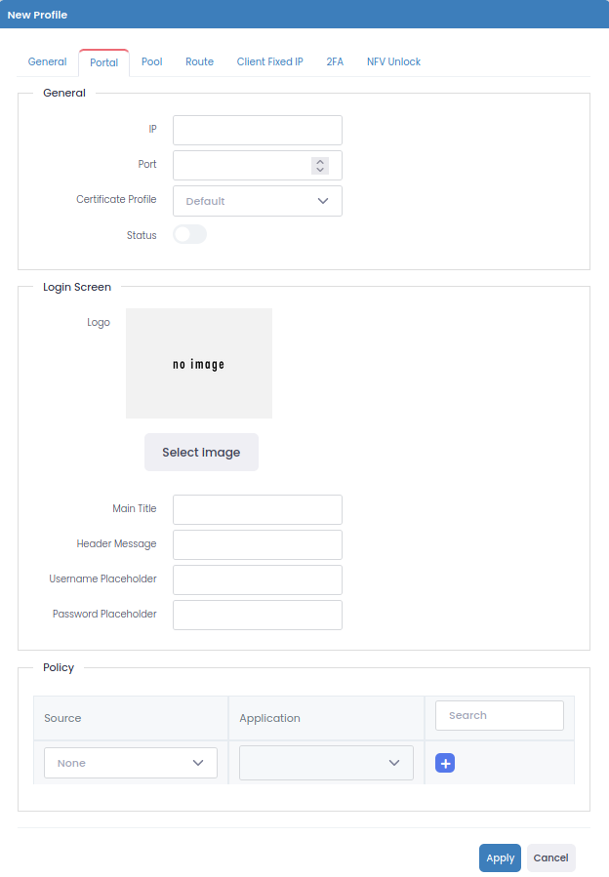609x877 pixels.
Task: Click the blue plus add policy icon
Action: (445, 763)
